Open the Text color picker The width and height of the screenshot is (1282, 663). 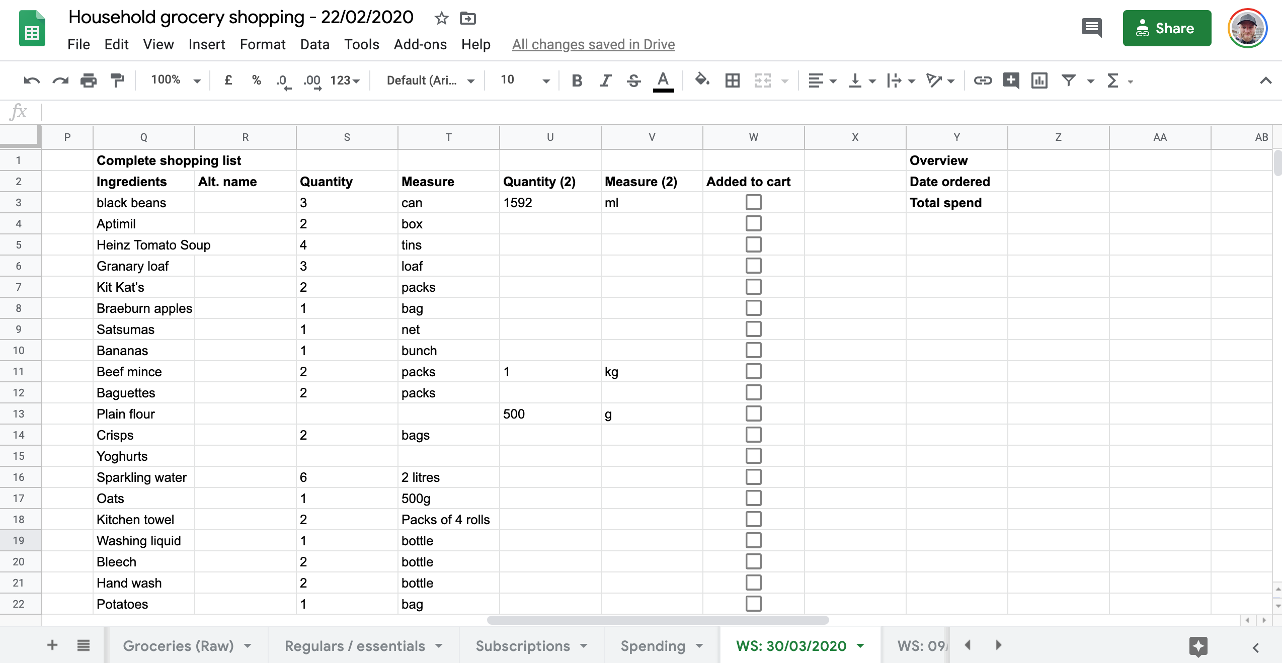click(x=663, y=81)
